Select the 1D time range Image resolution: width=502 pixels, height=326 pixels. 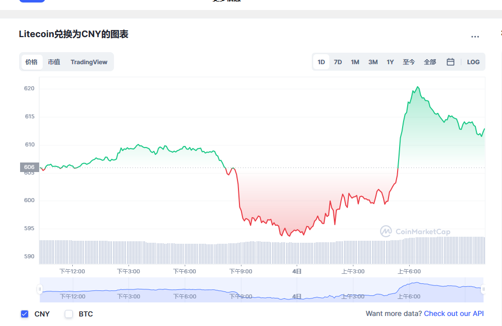pyautogui.click(x=321, y=62)
